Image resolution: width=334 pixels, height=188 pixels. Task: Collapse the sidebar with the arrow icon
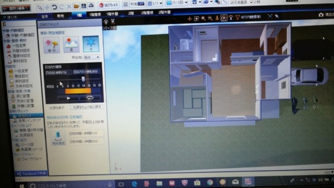tap(4, 24)
